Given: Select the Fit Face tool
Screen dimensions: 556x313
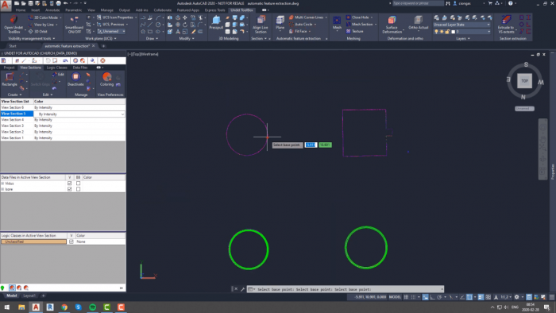Looking at the screenshot, I should [298, 31].
